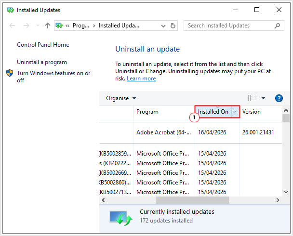Click the horizontal scrollbar thumb
The height and width of the screenshot is (236, 293).
[x=192, y=200]
